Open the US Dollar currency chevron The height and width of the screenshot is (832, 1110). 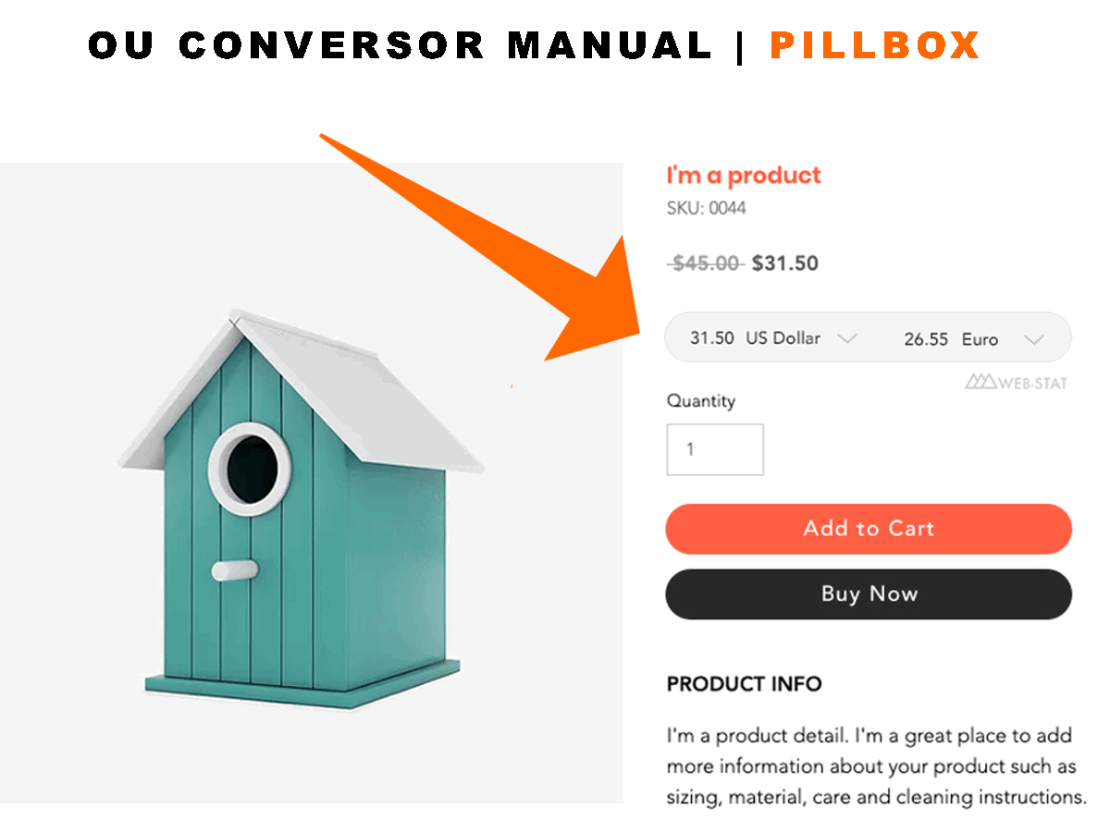(846, 338)
